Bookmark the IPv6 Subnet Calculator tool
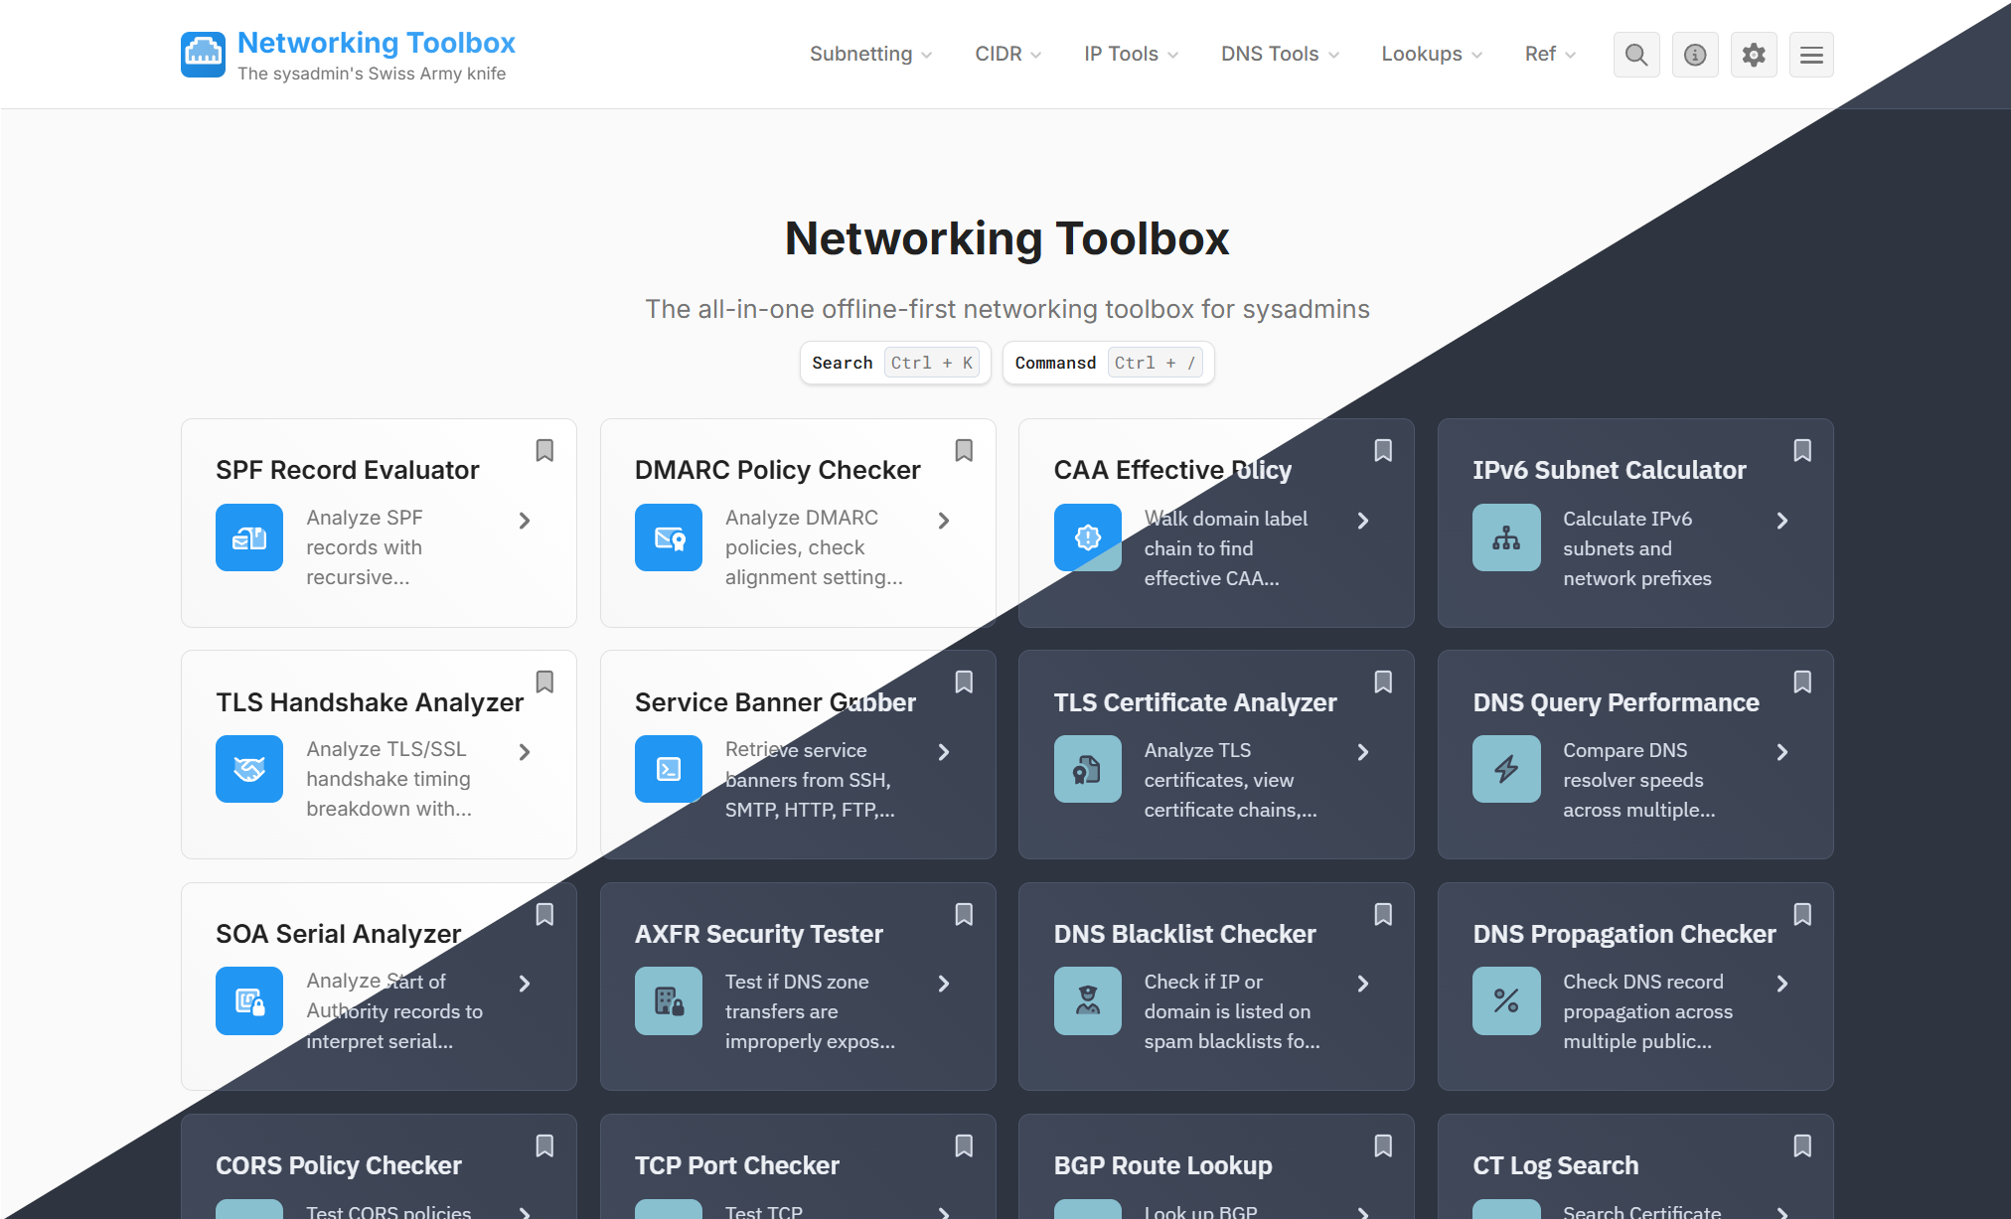 click(x=1802, y=450)
